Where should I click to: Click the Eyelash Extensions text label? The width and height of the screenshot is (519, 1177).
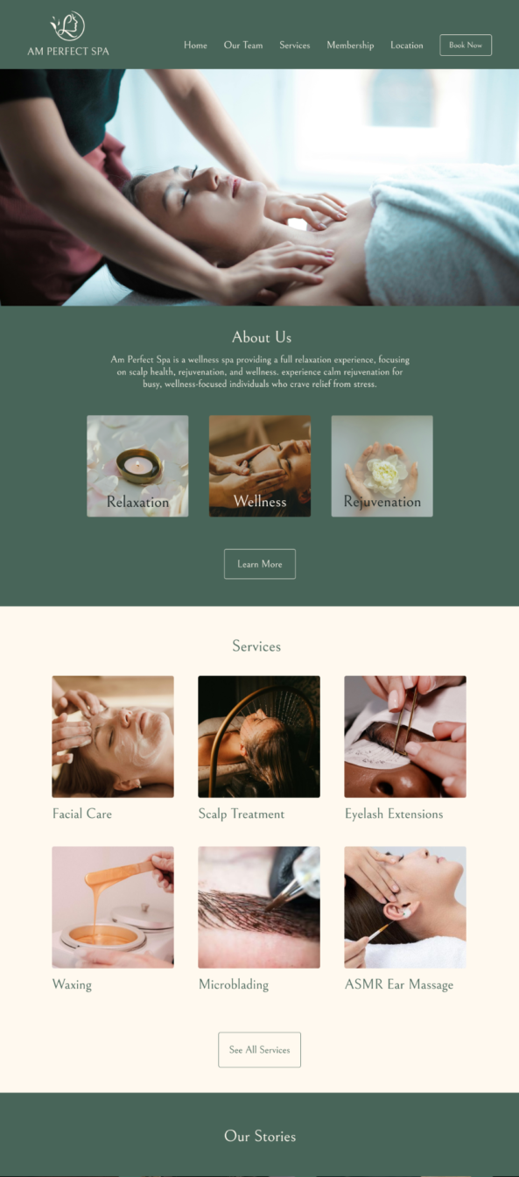pos(394,814)
